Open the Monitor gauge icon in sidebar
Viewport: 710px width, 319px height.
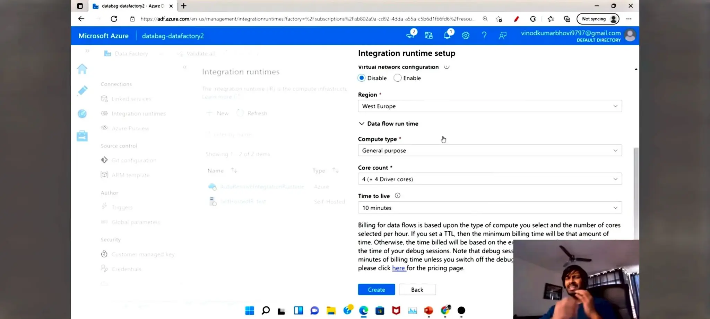click(82, 113)
